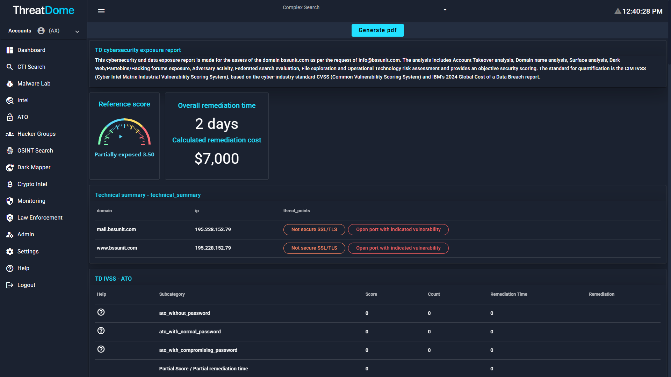Click help icon for ato_with_compromising_password
This screenshot has height=377, width=671.
click(x=101, y=349)
